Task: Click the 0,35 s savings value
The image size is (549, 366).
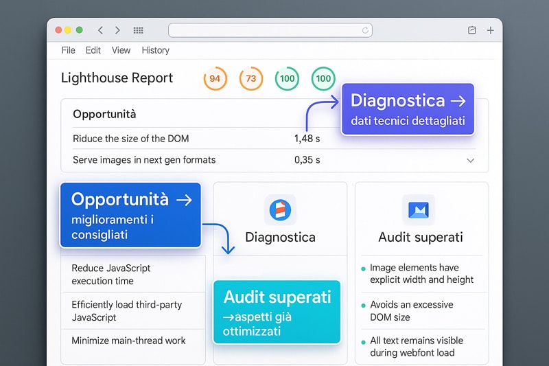Action: [307, 160]
